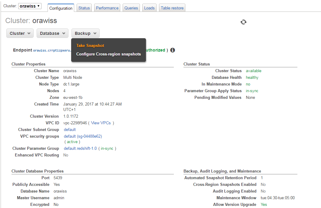Click the View VPCs link
Screen dimensions: 321x208
[101, 123]
